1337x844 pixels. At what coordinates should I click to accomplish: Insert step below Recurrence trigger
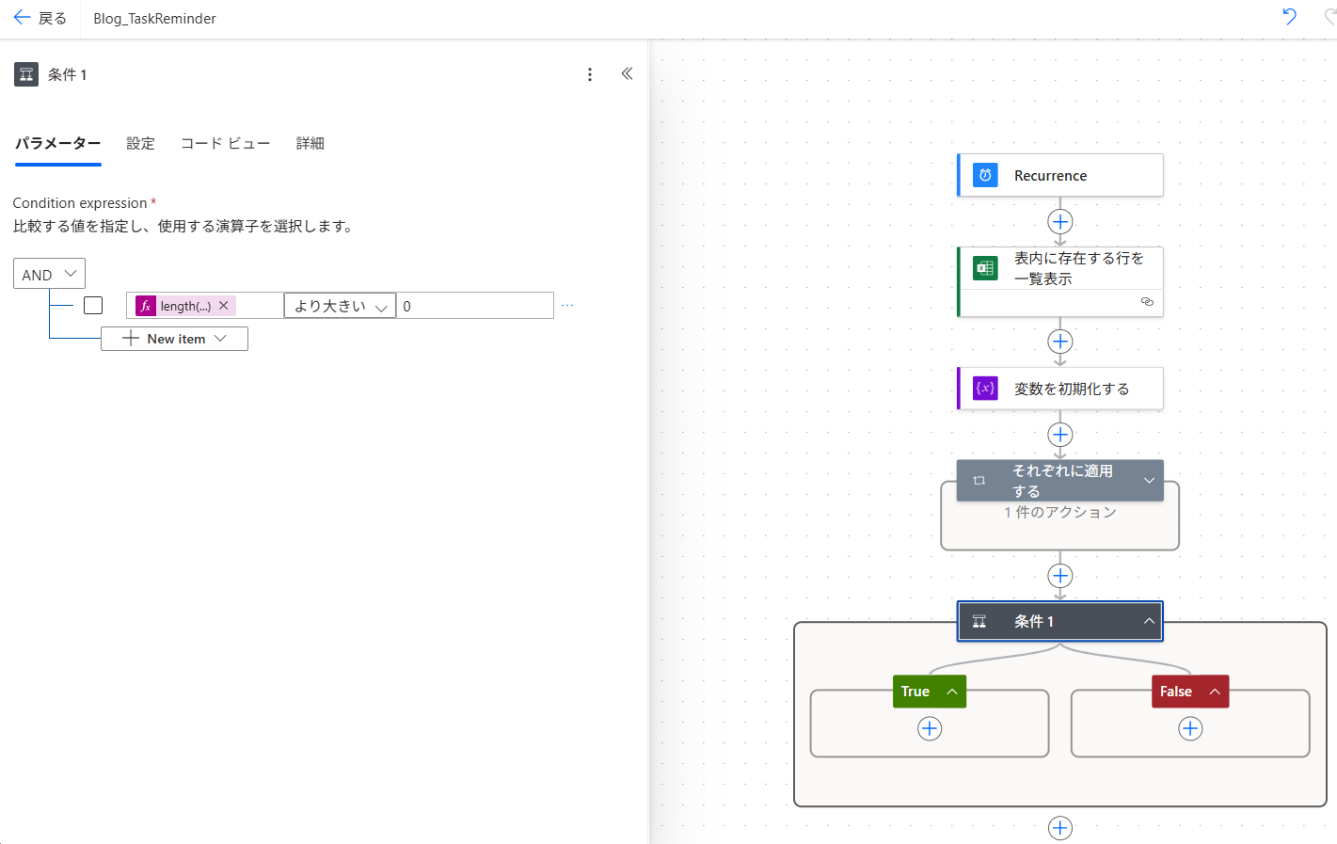point(1060,222)
